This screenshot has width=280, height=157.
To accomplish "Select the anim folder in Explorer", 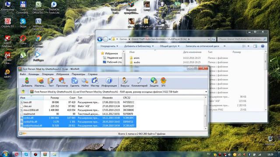I will pos(135,58).
